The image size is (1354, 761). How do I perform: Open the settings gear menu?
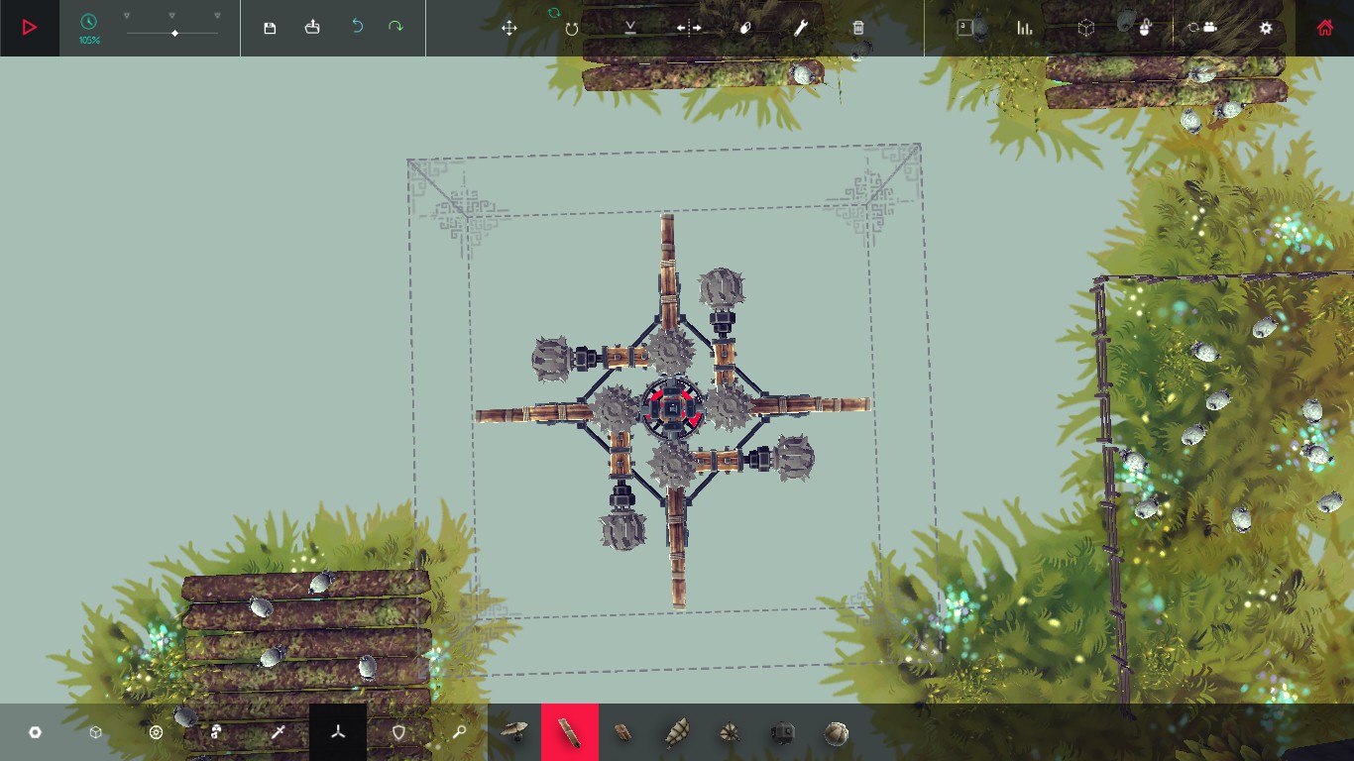click(x=1266, y=28)
